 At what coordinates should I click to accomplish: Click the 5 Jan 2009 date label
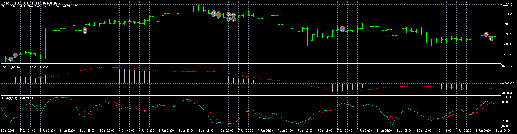tap(7, 131)
